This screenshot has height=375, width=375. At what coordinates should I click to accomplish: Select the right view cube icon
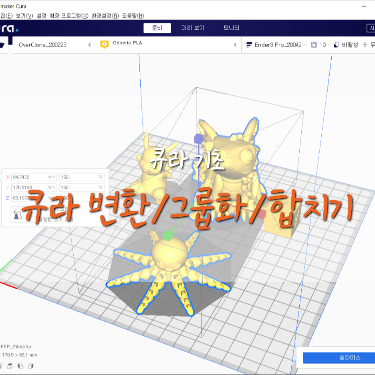click(x=30, y=366)
